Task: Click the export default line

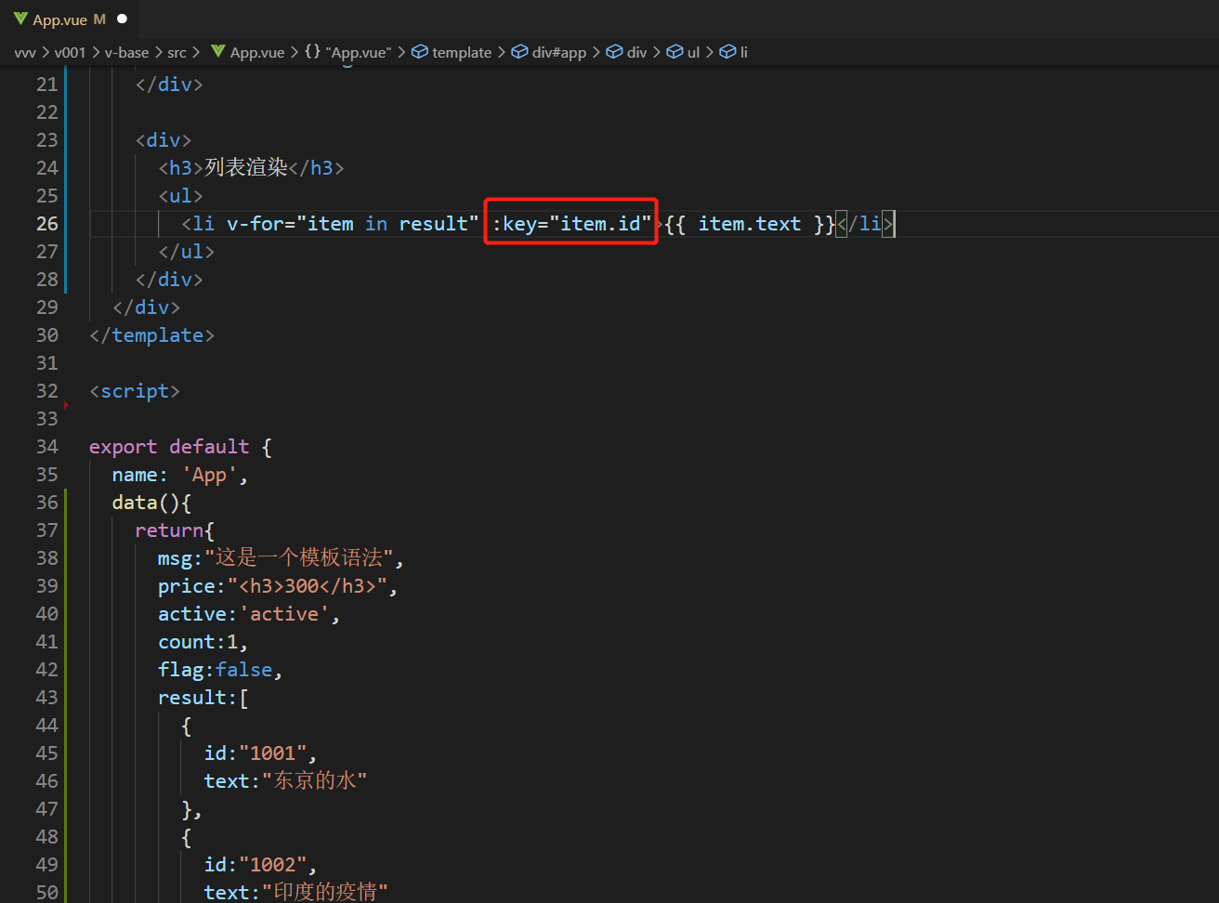Action: tap(180, 447)
